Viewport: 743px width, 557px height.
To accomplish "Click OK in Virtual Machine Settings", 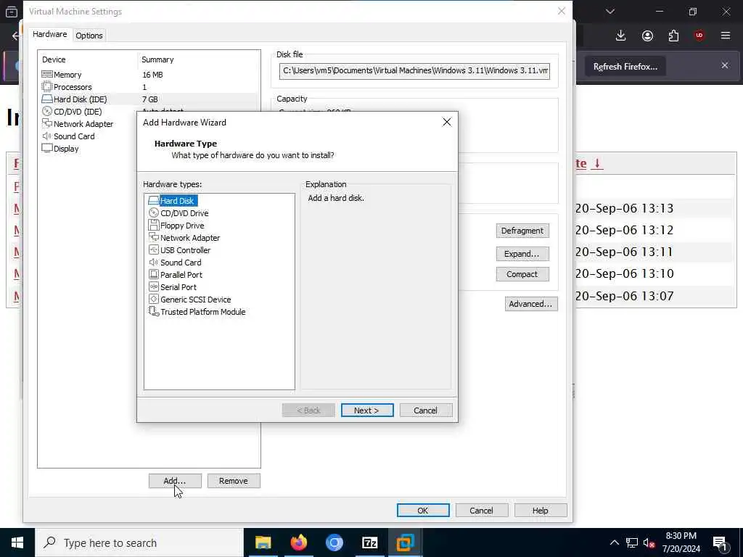I will [423, 510].
